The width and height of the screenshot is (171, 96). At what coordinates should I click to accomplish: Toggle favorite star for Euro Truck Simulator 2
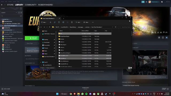tap(166, 38)
